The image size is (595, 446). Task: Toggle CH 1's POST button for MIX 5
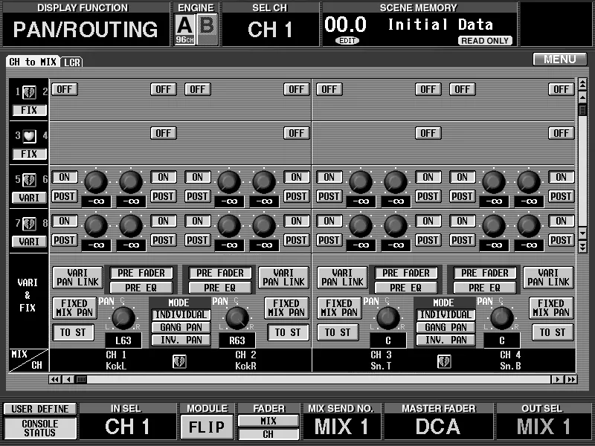65,196
